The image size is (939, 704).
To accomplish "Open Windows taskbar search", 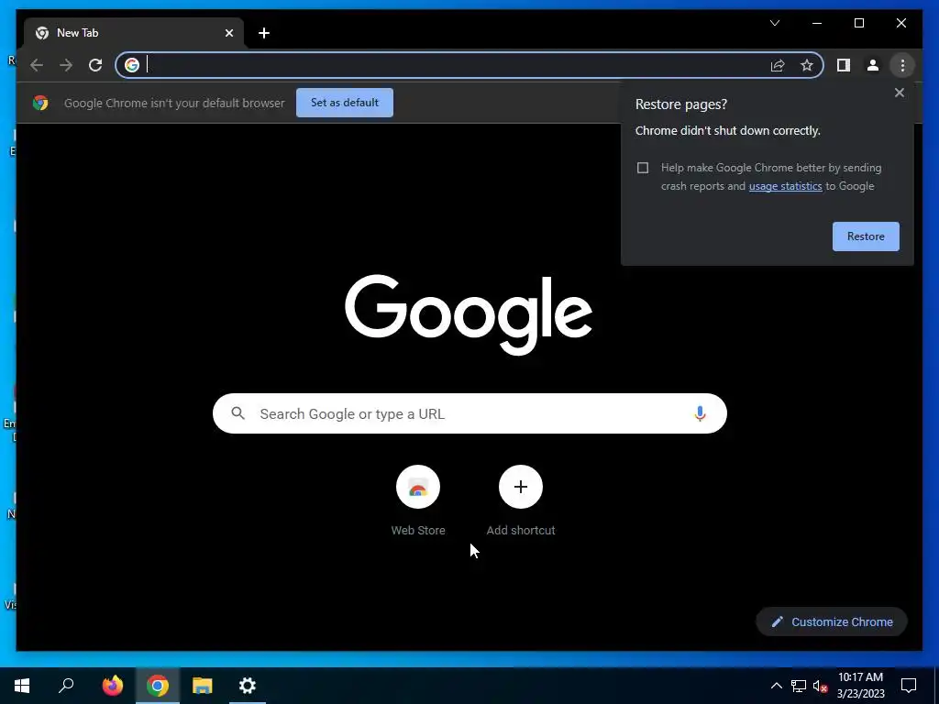I will pos(66,686).
